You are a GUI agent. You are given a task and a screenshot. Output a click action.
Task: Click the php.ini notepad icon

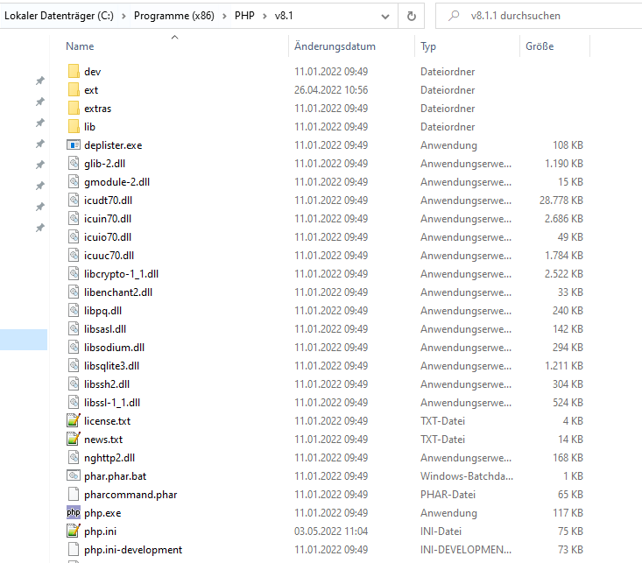click(x=74, y=531)
